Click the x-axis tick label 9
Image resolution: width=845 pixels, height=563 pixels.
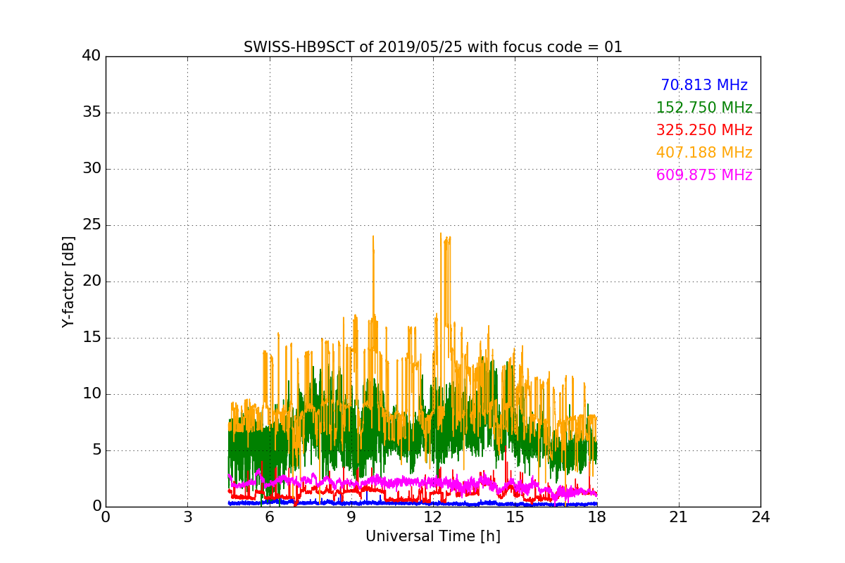351,517
